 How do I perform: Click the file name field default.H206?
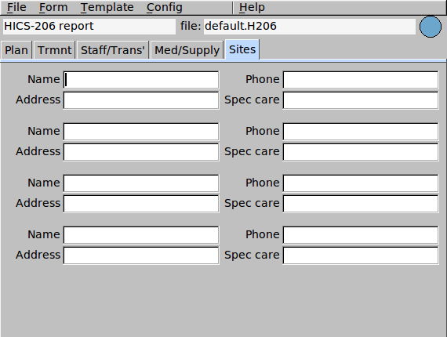coord(309,27)
